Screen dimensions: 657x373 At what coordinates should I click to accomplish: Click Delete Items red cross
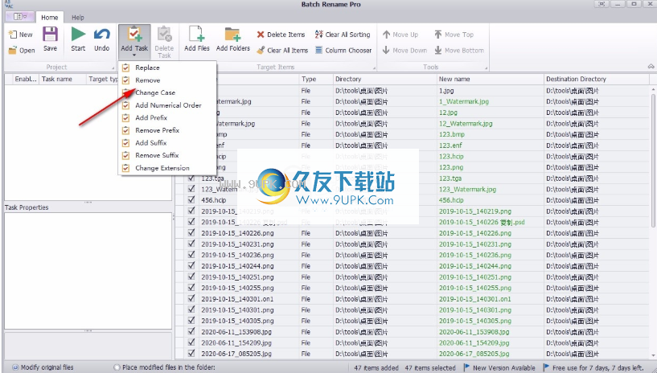261,35
